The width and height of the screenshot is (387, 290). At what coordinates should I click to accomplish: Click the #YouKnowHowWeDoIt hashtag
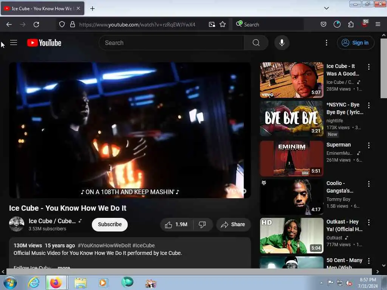[104, 245]
